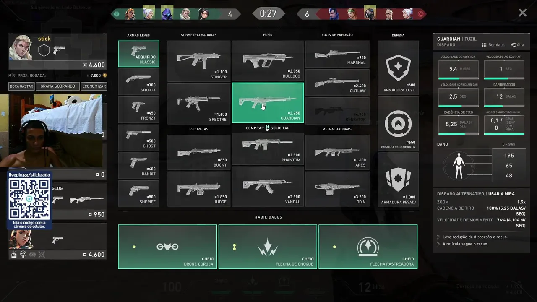Buy the Bulldog rifle
The image size is (537, 302).
tap(268, 61)
